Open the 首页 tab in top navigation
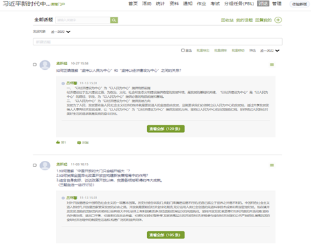The height and width of the screenshot is (244, 311). point(133,3)
